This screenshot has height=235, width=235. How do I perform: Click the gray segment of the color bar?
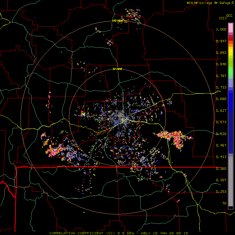click(231, 181)
